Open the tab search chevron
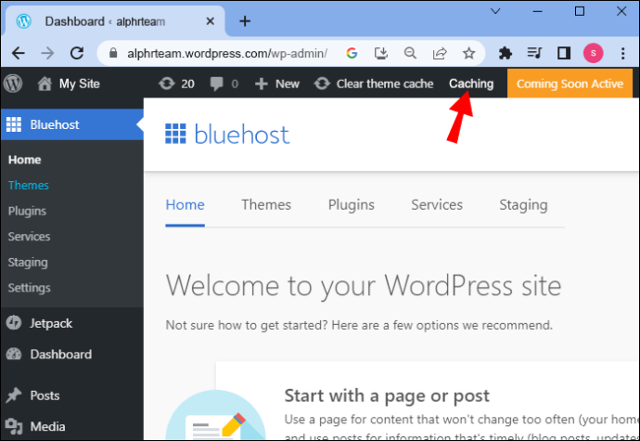This screenshot has width=640, height=441. [x=495, y=11]
